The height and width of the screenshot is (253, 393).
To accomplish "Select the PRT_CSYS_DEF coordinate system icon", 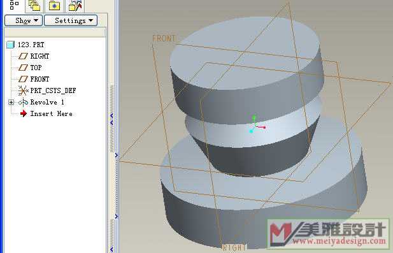I will click(23, 90).
